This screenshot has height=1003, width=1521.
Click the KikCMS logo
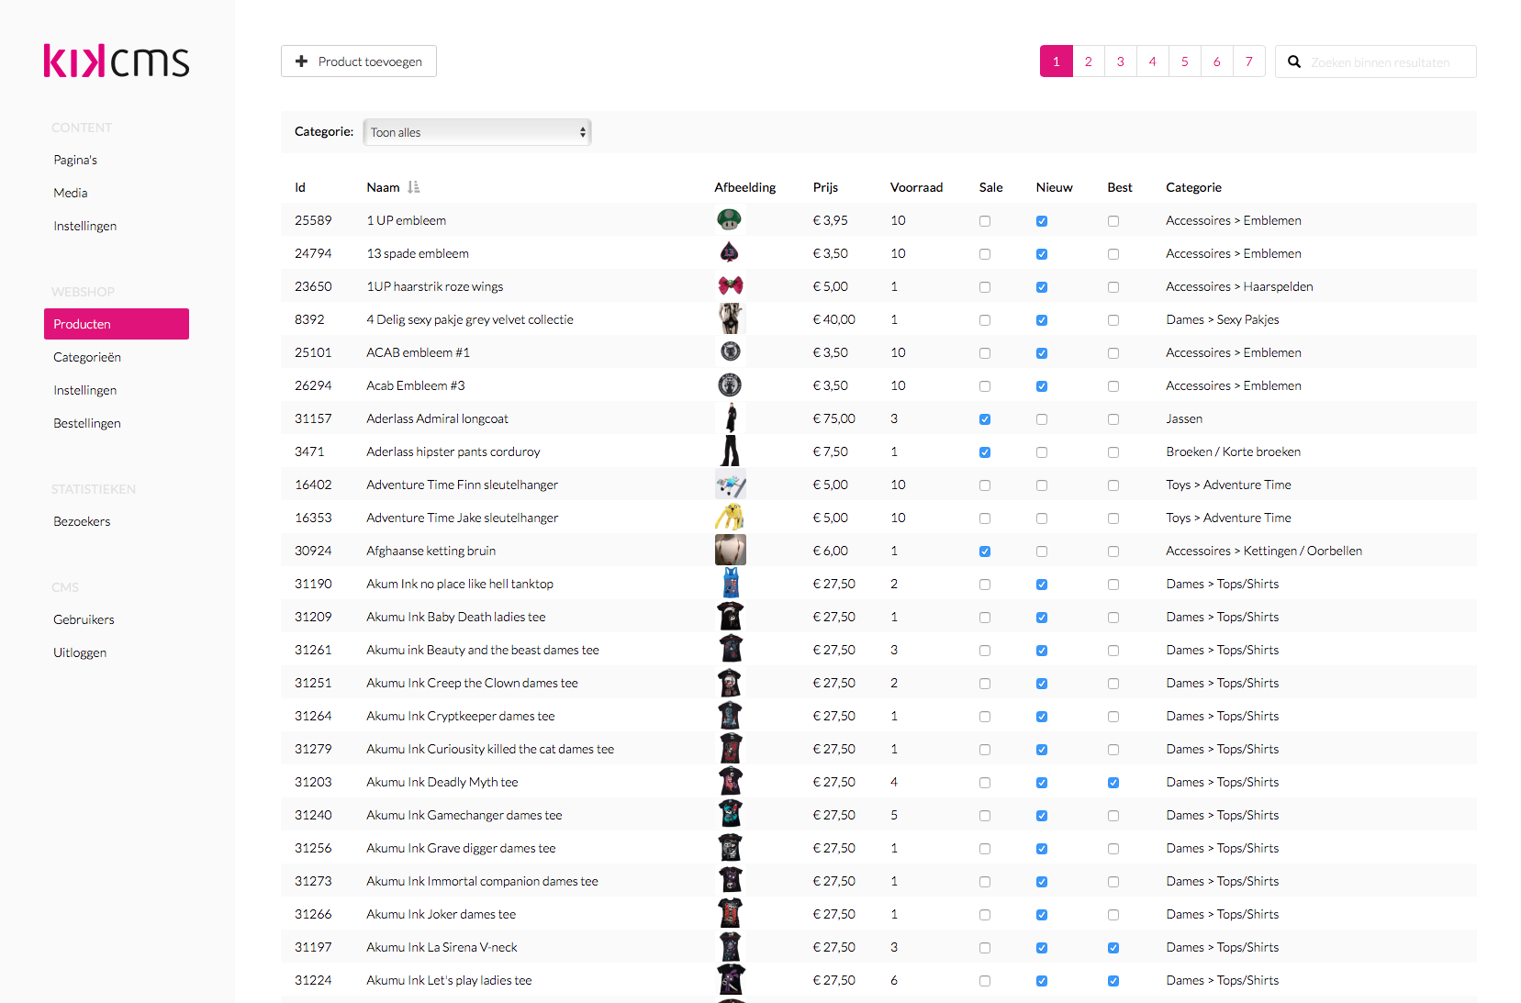116,61
